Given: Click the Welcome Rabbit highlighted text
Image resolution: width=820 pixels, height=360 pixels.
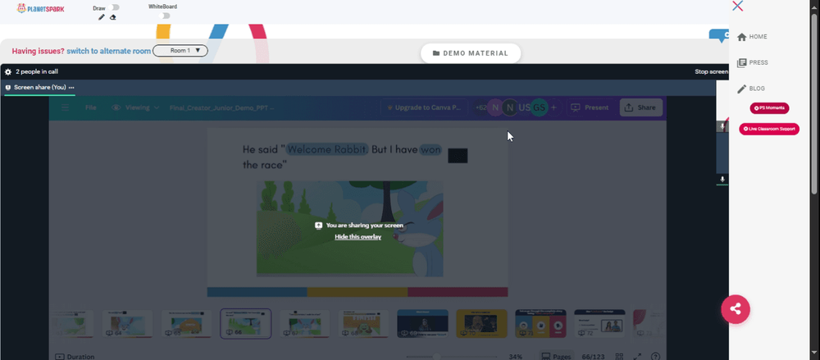Looking at the screenshot, I should point(328,149).
